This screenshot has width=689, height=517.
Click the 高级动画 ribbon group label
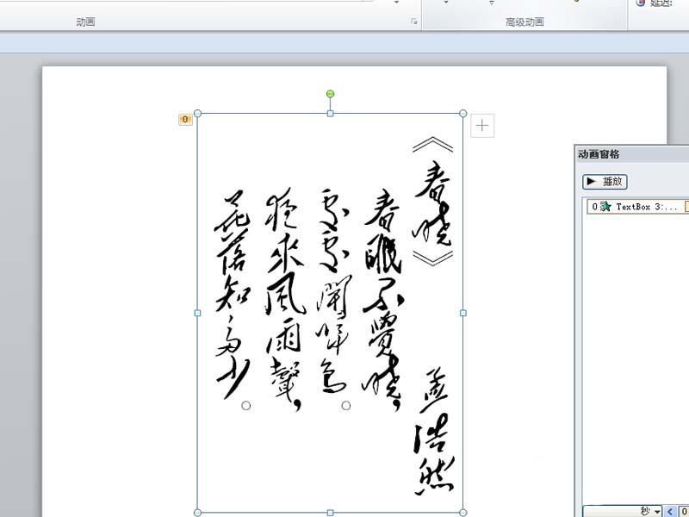click(x=525, y=22)
